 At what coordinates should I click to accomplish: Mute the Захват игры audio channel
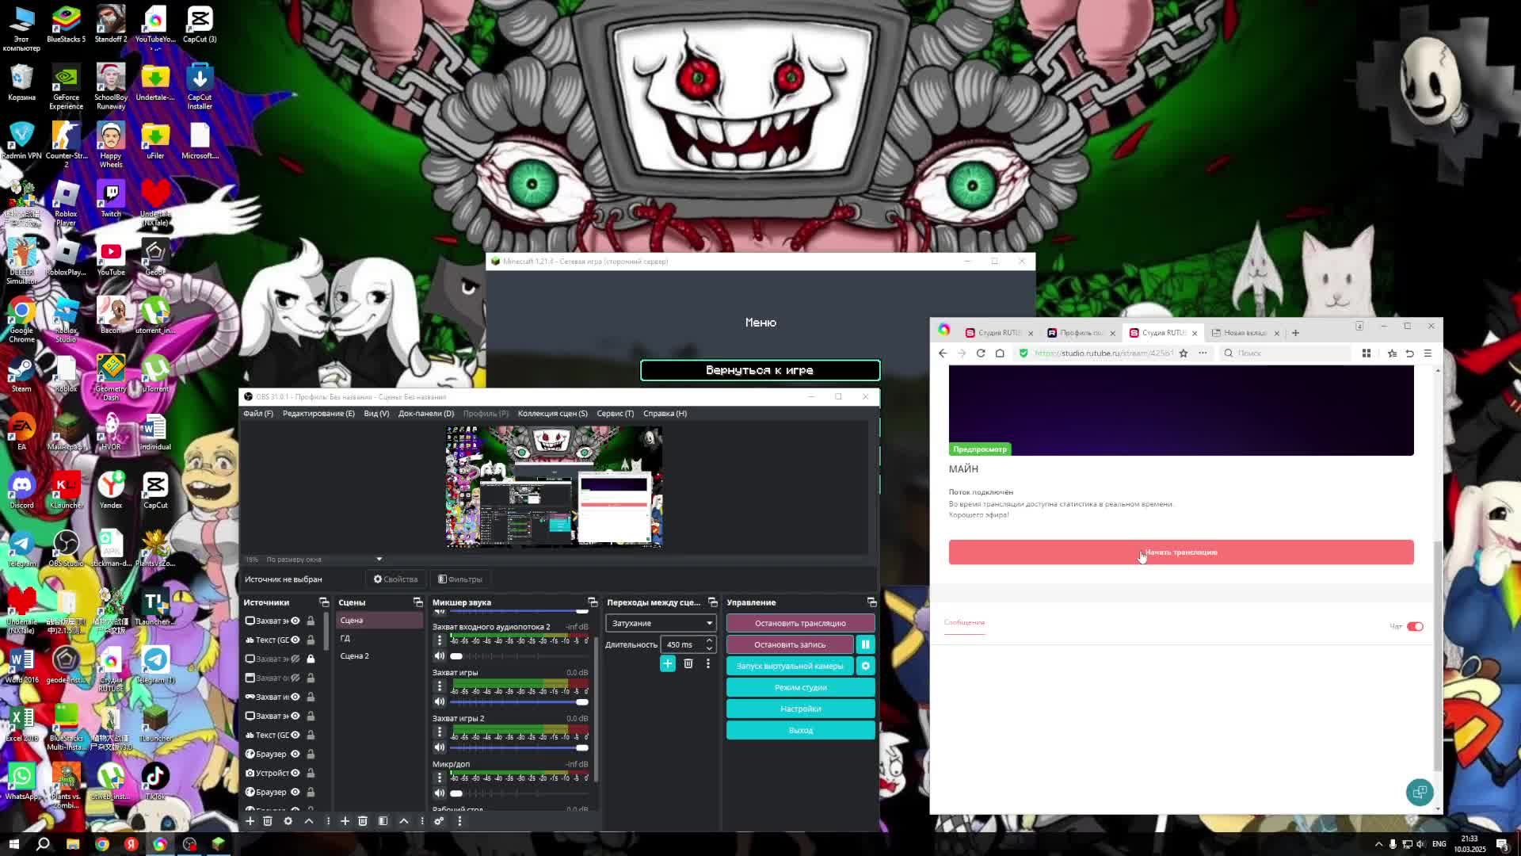[x=440, y=701]
